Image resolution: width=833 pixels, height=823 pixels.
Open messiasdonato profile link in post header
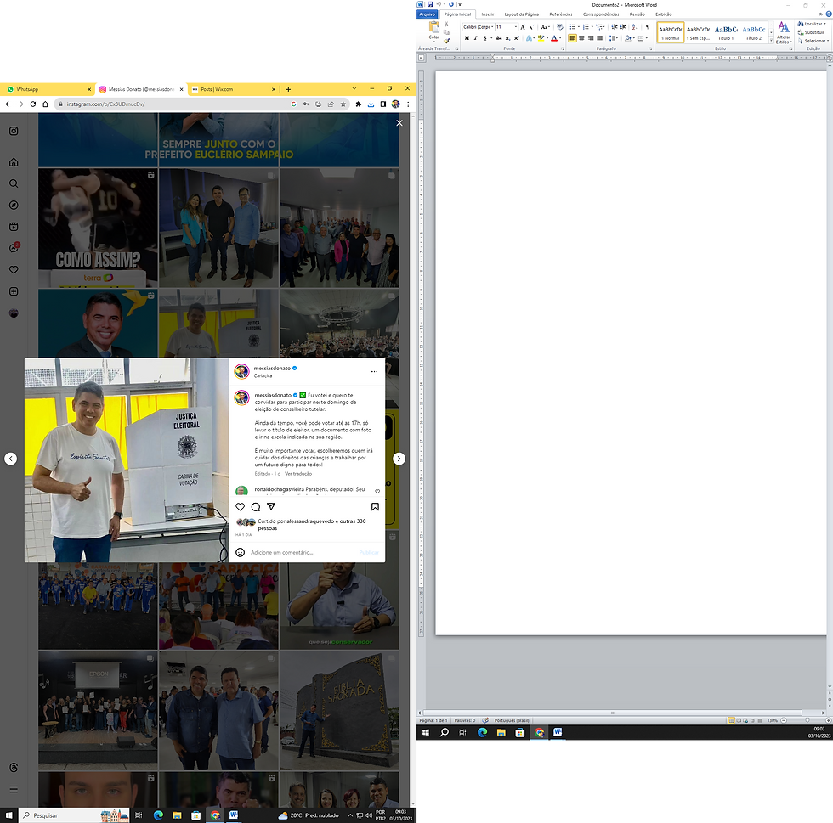(272, 368)
